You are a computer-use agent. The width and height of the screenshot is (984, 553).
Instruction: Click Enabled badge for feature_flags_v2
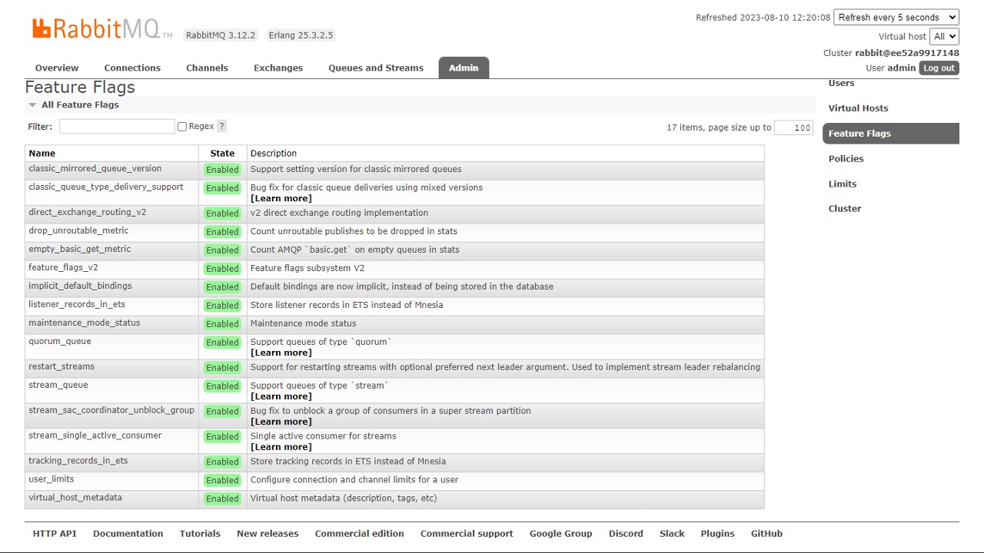(x=222, y=269)
